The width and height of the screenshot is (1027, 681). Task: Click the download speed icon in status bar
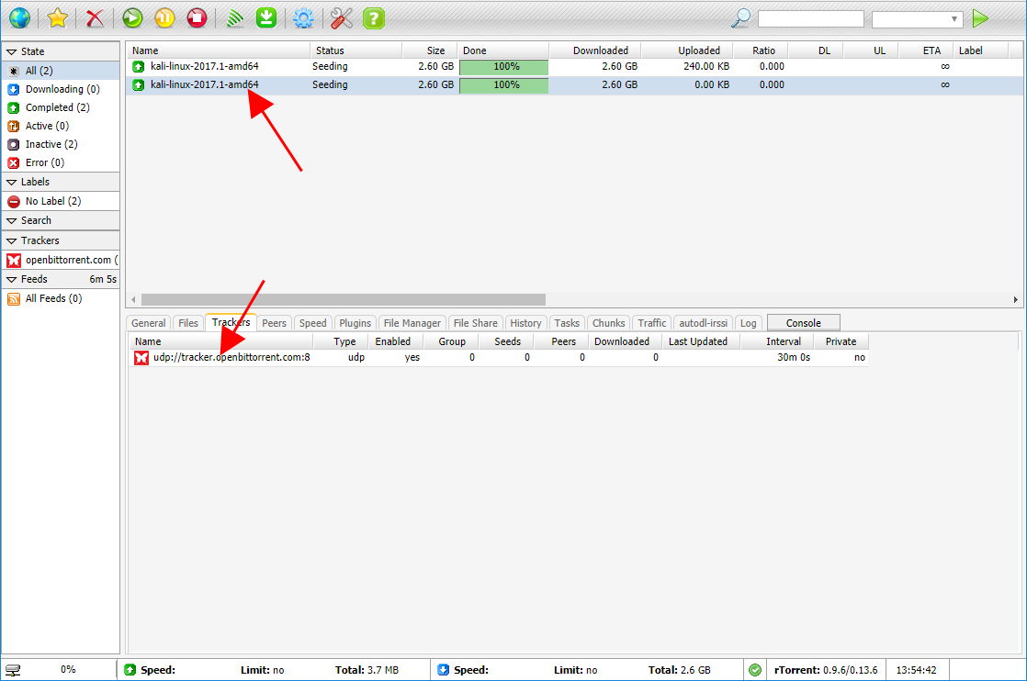(443, 670)
